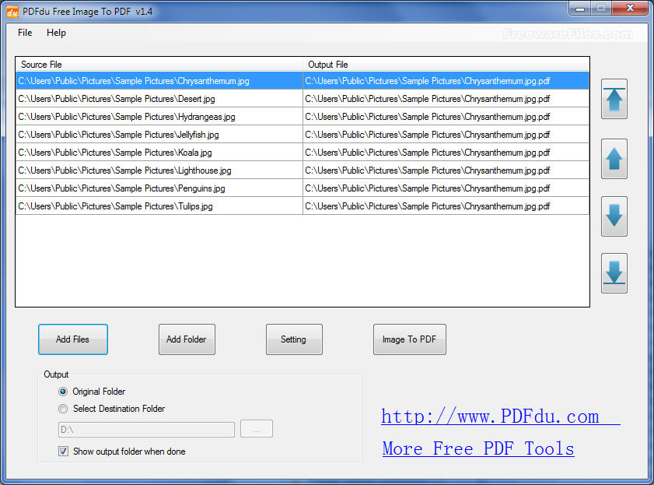Click the move-to-top arrow icon

614,99
